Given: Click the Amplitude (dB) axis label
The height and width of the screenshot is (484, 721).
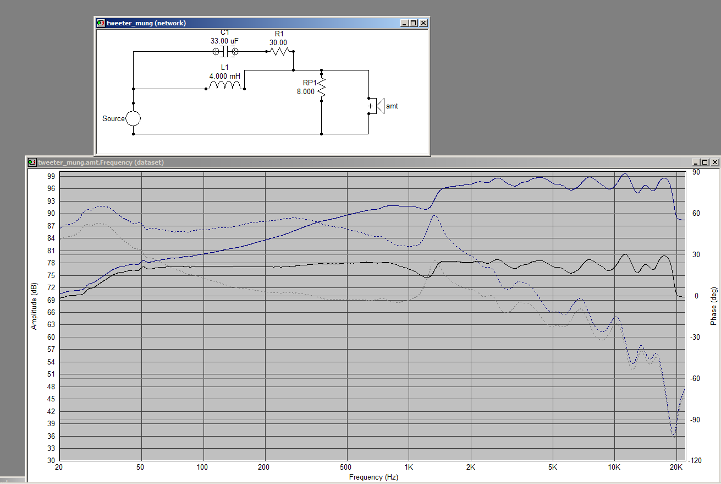Looking at the screenshot, I should (x=34, y=306).
